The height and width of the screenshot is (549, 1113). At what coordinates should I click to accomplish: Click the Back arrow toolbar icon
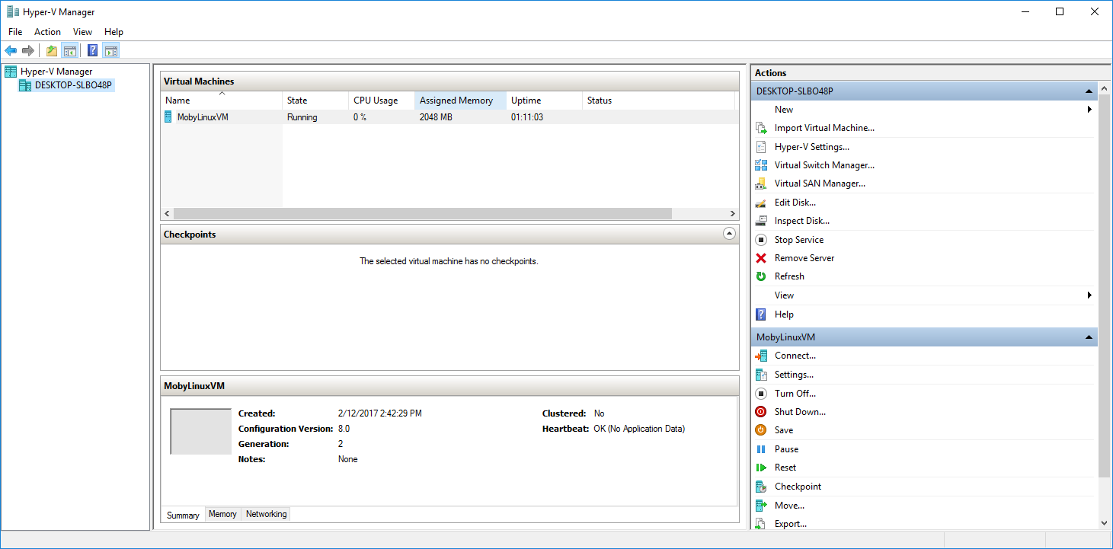pyautogui.click(x=11, y=51)
